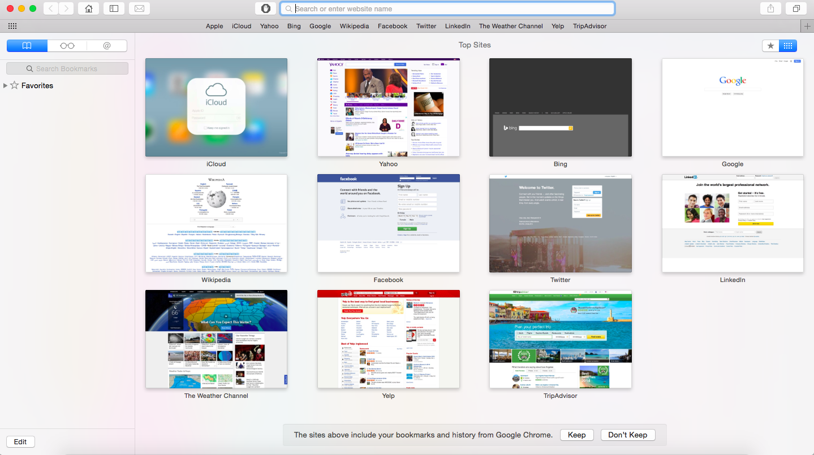Viewport: 814px width, 455px height.
Task: Open iCloud from the Favorites bar
Action: pyautogui.click(x=242, y=26)
